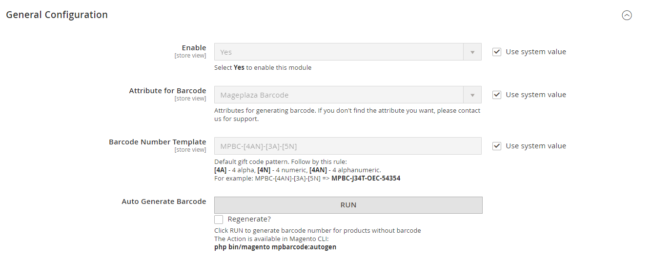Collapse section using the circular chevron icon
Image resolution: width=652 pixels, height=262 pixels.
(627, 15)
